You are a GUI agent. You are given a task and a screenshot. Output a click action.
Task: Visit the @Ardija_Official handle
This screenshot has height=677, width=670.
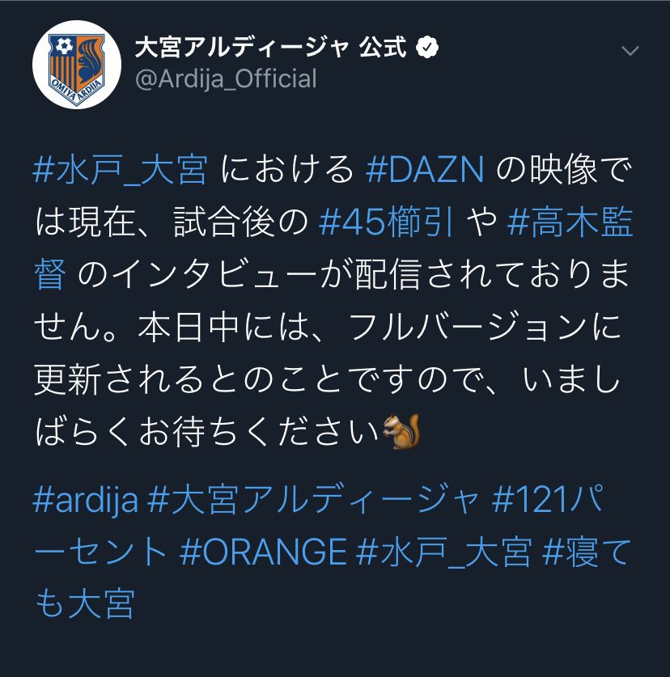click(x=226, y=79)
